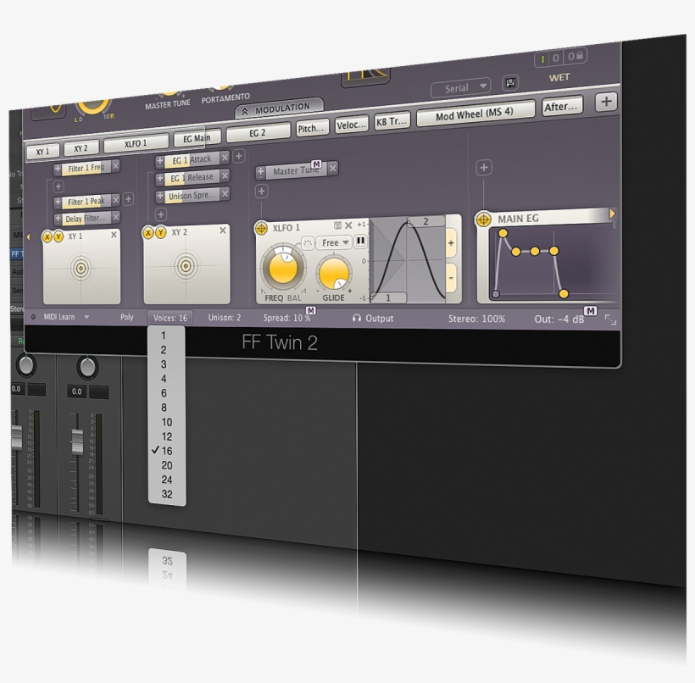Click the Y button on the XY 2 pad
695x683 pixels.
coord(160,232)
